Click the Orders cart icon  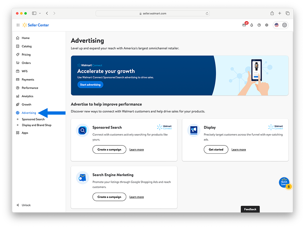click(x=18, y=63)
